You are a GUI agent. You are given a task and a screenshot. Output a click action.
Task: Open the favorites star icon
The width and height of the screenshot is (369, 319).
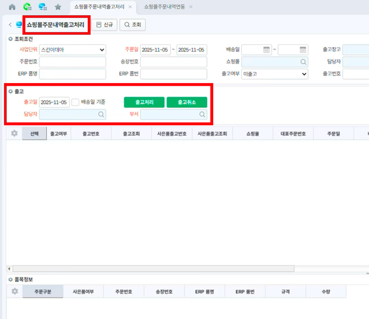coord(57,7)
